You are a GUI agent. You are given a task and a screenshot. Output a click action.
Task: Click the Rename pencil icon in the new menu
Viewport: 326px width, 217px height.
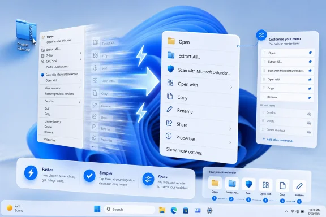tap(170, 109)
